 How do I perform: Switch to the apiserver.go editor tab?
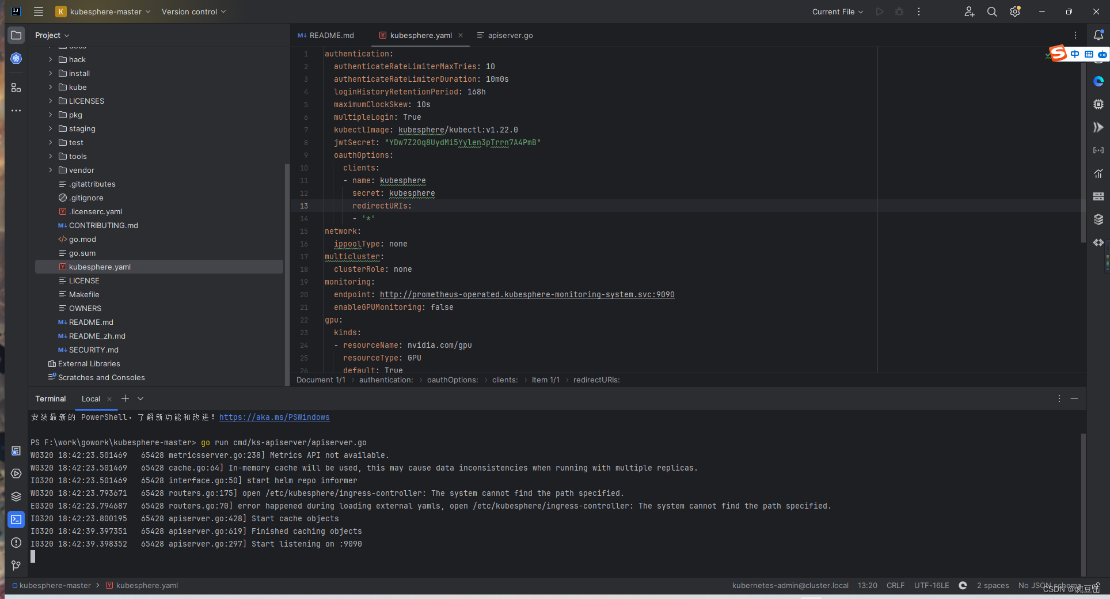(505, 35)
